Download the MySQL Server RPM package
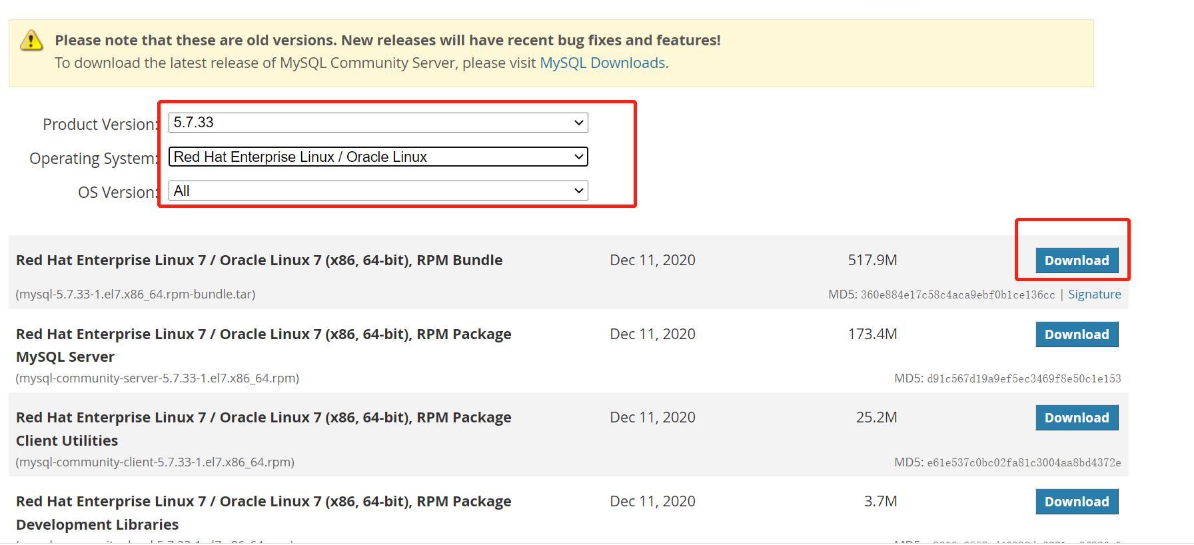1194x545 pixels. [x=1077, y=334]
